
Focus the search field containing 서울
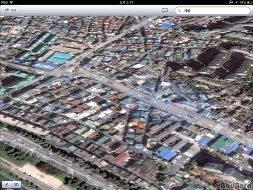213,11
